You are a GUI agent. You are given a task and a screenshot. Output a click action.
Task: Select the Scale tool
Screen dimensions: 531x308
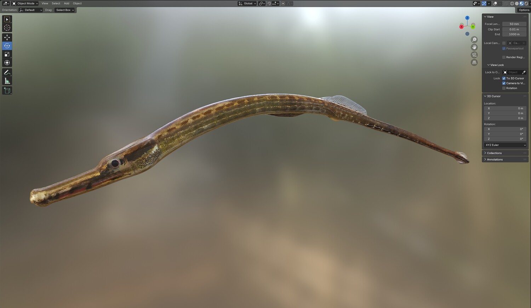click(7, 54)
